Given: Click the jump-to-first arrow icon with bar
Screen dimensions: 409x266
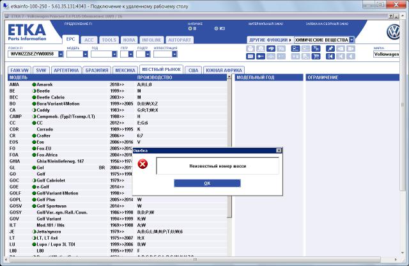Looking at the screenshot, I should [330, 56].
